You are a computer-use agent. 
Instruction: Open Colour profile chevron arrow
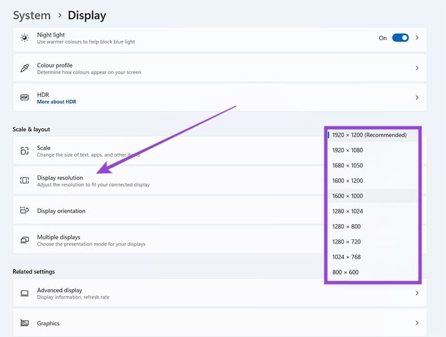[x=417, y=68]
